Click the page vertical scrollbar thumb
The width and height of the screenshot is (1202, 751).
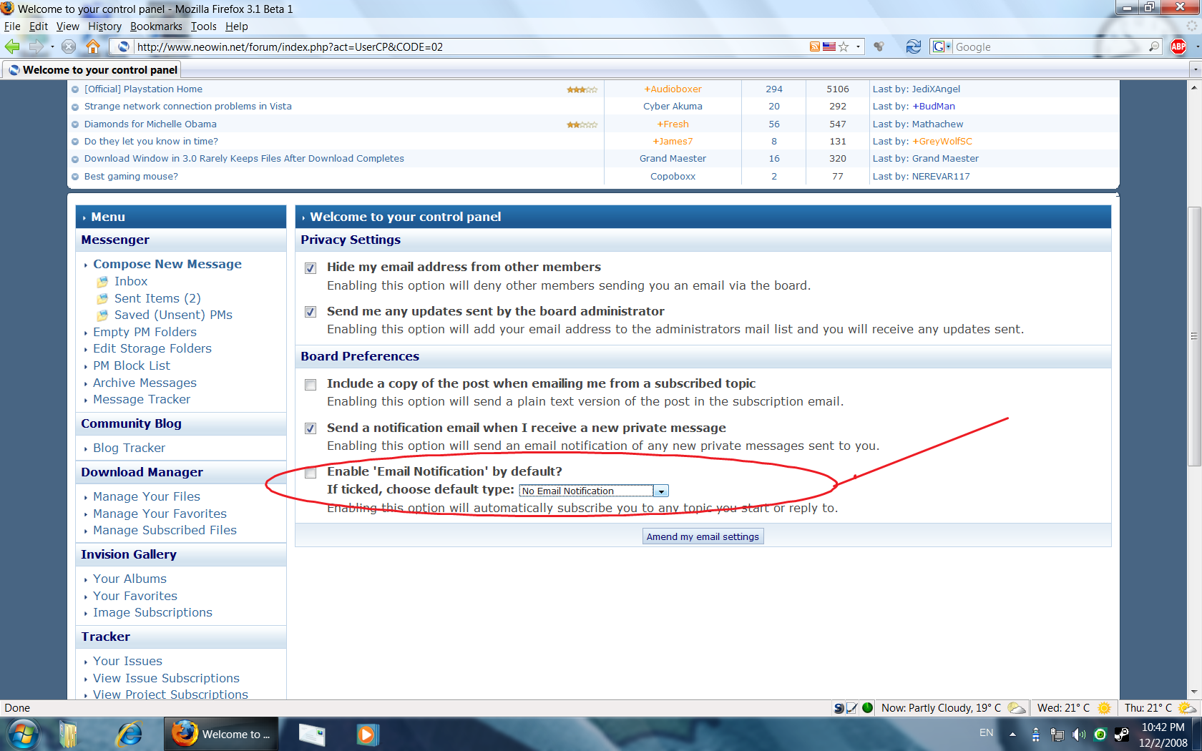1193,336
